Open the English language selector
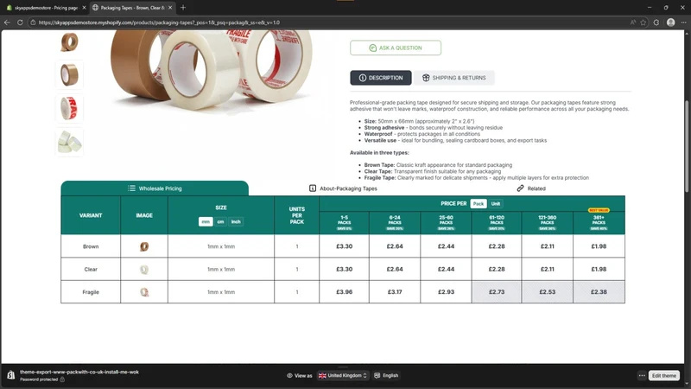This screenshot has width=691, height=389. (386, 376)
